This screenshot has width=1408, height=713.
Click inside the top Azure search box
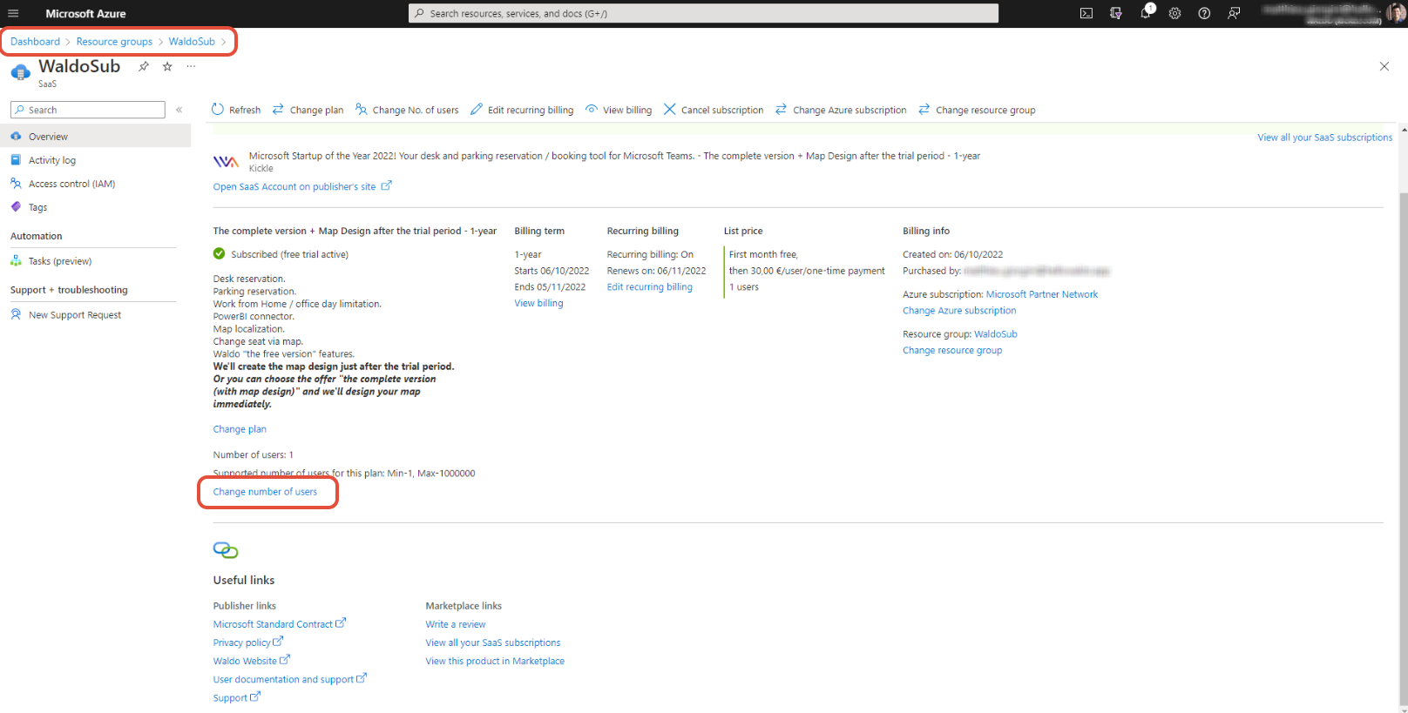pyautogui.click(x=703, y=13)
